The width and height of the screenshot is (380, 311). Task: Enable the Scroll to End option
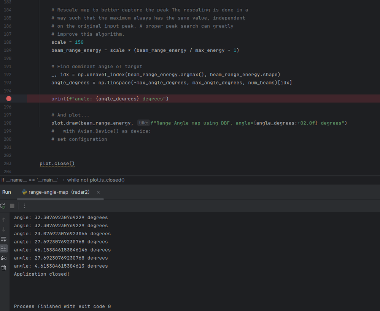[4, 248]
